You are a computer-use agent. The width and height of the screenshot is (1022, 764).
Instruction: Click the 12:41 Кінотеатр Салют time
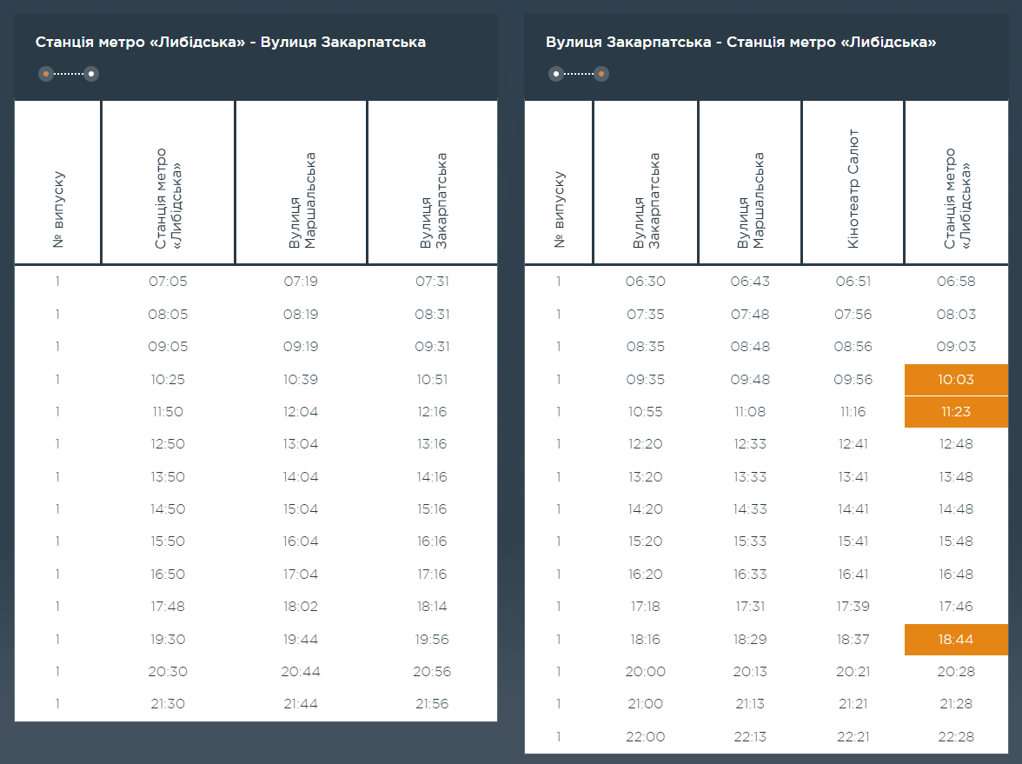click(x=853, y=444)
